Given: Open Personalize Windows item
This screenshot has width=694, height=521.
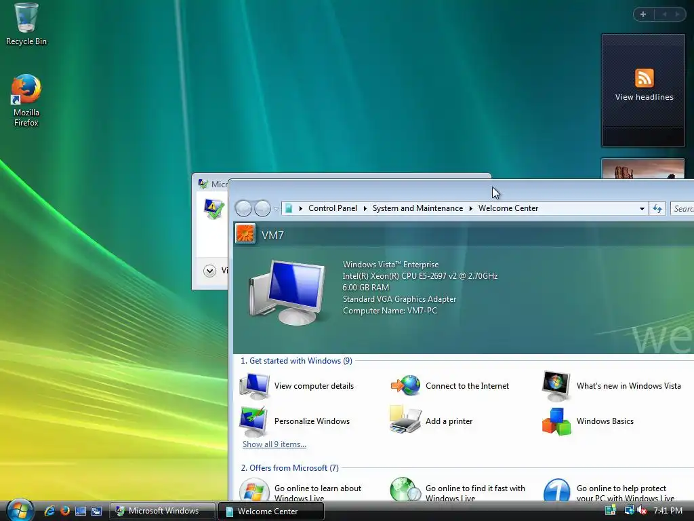Looking at the screenshot, I should point(295,421).
